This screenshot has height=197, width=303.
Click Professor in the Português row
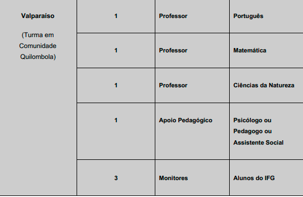(x=173, y=16)
